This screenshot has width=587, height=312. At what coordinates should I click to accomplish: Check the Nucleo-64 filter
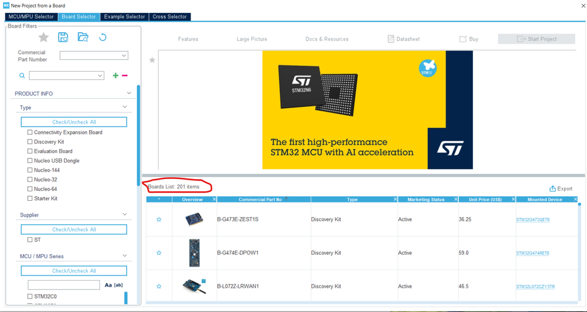(30, 189)
